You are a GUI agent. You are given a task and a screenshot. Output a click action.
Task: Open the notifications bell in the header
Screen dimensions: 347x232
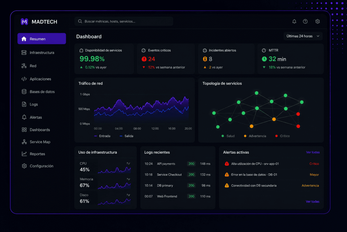[294, 21]
